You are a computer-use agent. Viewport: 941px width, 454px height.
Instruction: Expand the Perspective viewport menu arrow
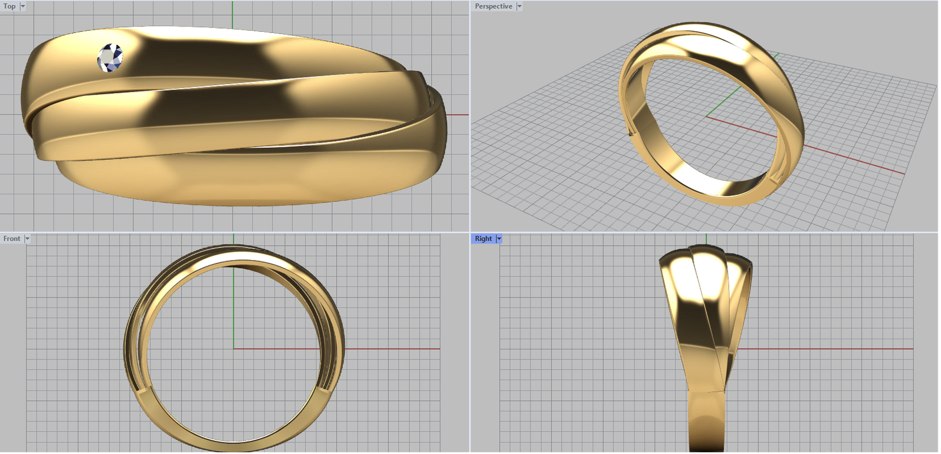pos(519,6)
